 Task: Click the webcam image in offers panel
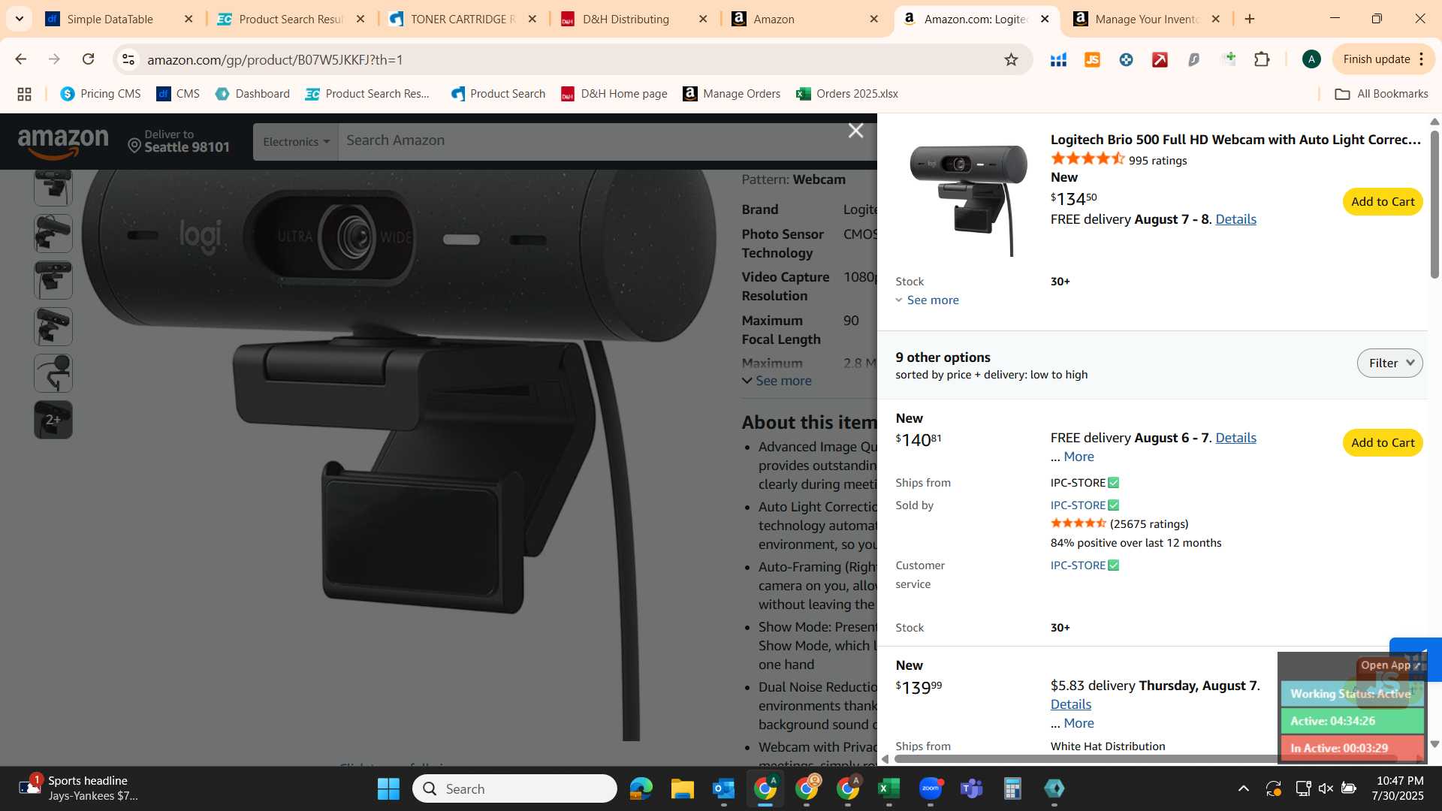[968, 200]
